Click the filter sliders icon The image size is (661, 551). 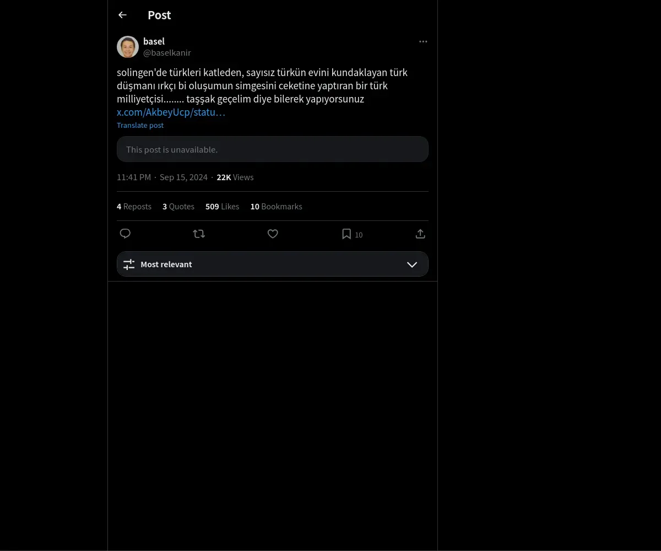click(129, 264)
